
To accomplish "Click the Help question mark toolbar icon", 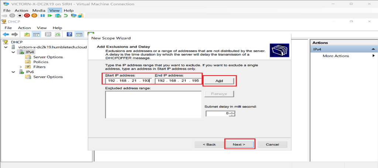I will point(69,34).
